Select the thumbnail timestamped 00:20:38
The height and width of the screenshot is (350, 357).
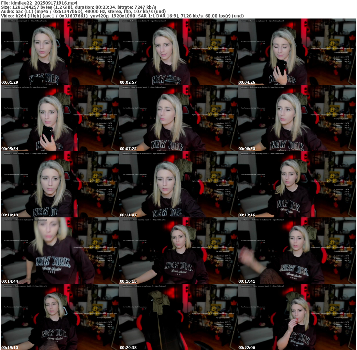click(x=178, y=317)
